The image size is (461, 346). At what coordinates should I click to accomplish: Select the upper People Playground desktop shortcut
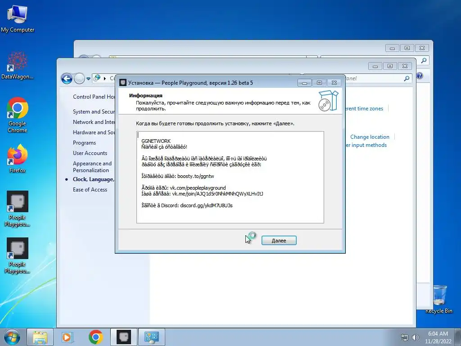pyautogui.click(x=18, y=209)
